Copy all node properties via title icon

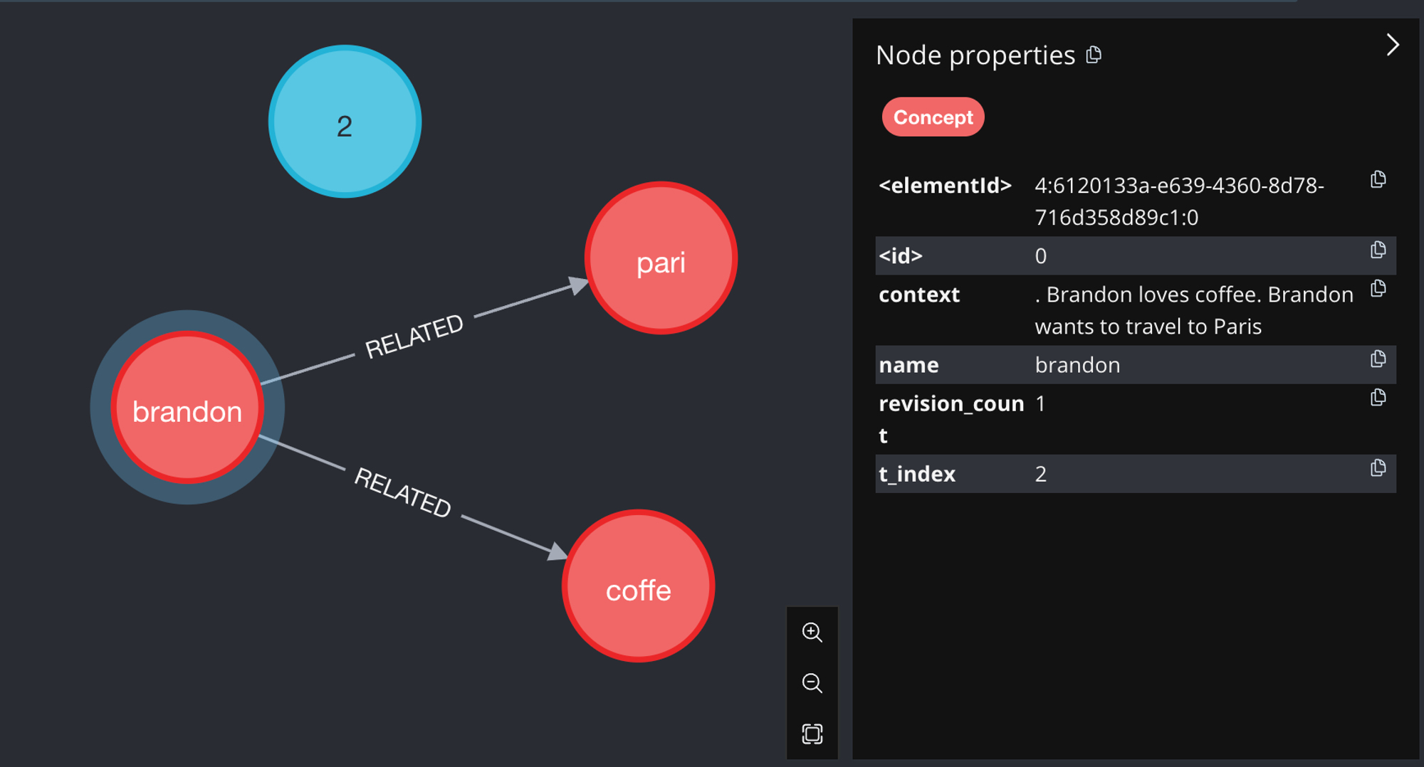coord(1094,55)
